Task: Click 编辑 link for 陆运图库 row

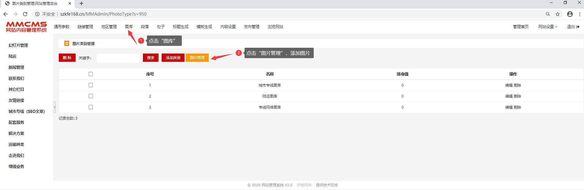Action: (x=509, y=96)
